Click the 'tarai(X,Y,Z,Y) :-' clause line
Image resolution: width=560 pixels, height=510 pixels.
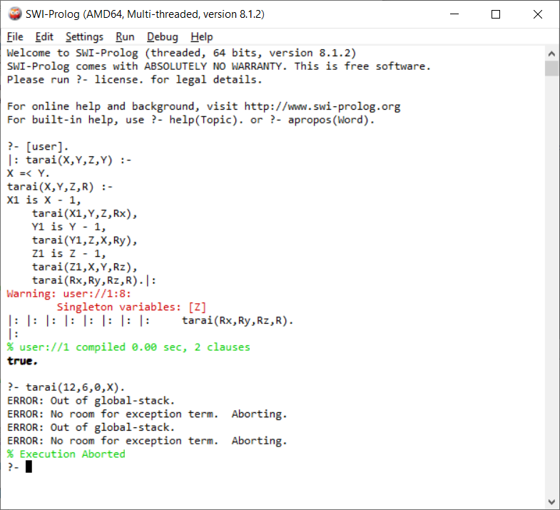[x=69, y=160]
